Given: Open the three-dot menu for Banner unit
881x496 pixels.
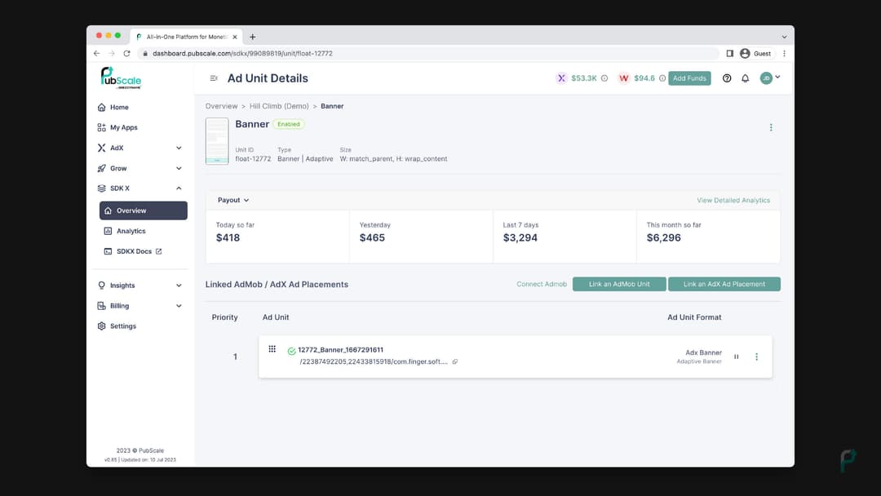Looking at the screenshot, I should pos(771,127).
